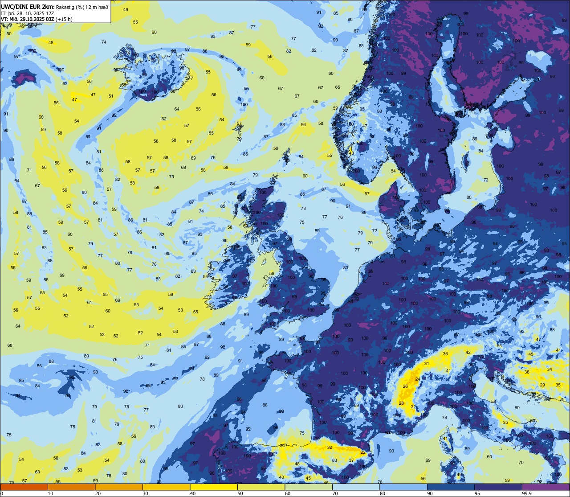Screen dimensions: 570x497
Task: Click the humidity value 26 in the Alps
Action: pyautogui.click(x=405, y=386)
